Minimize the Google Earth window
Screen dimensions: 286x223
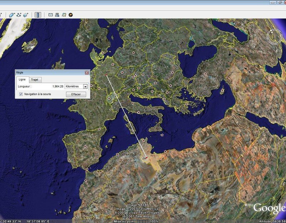pos(273,3)
